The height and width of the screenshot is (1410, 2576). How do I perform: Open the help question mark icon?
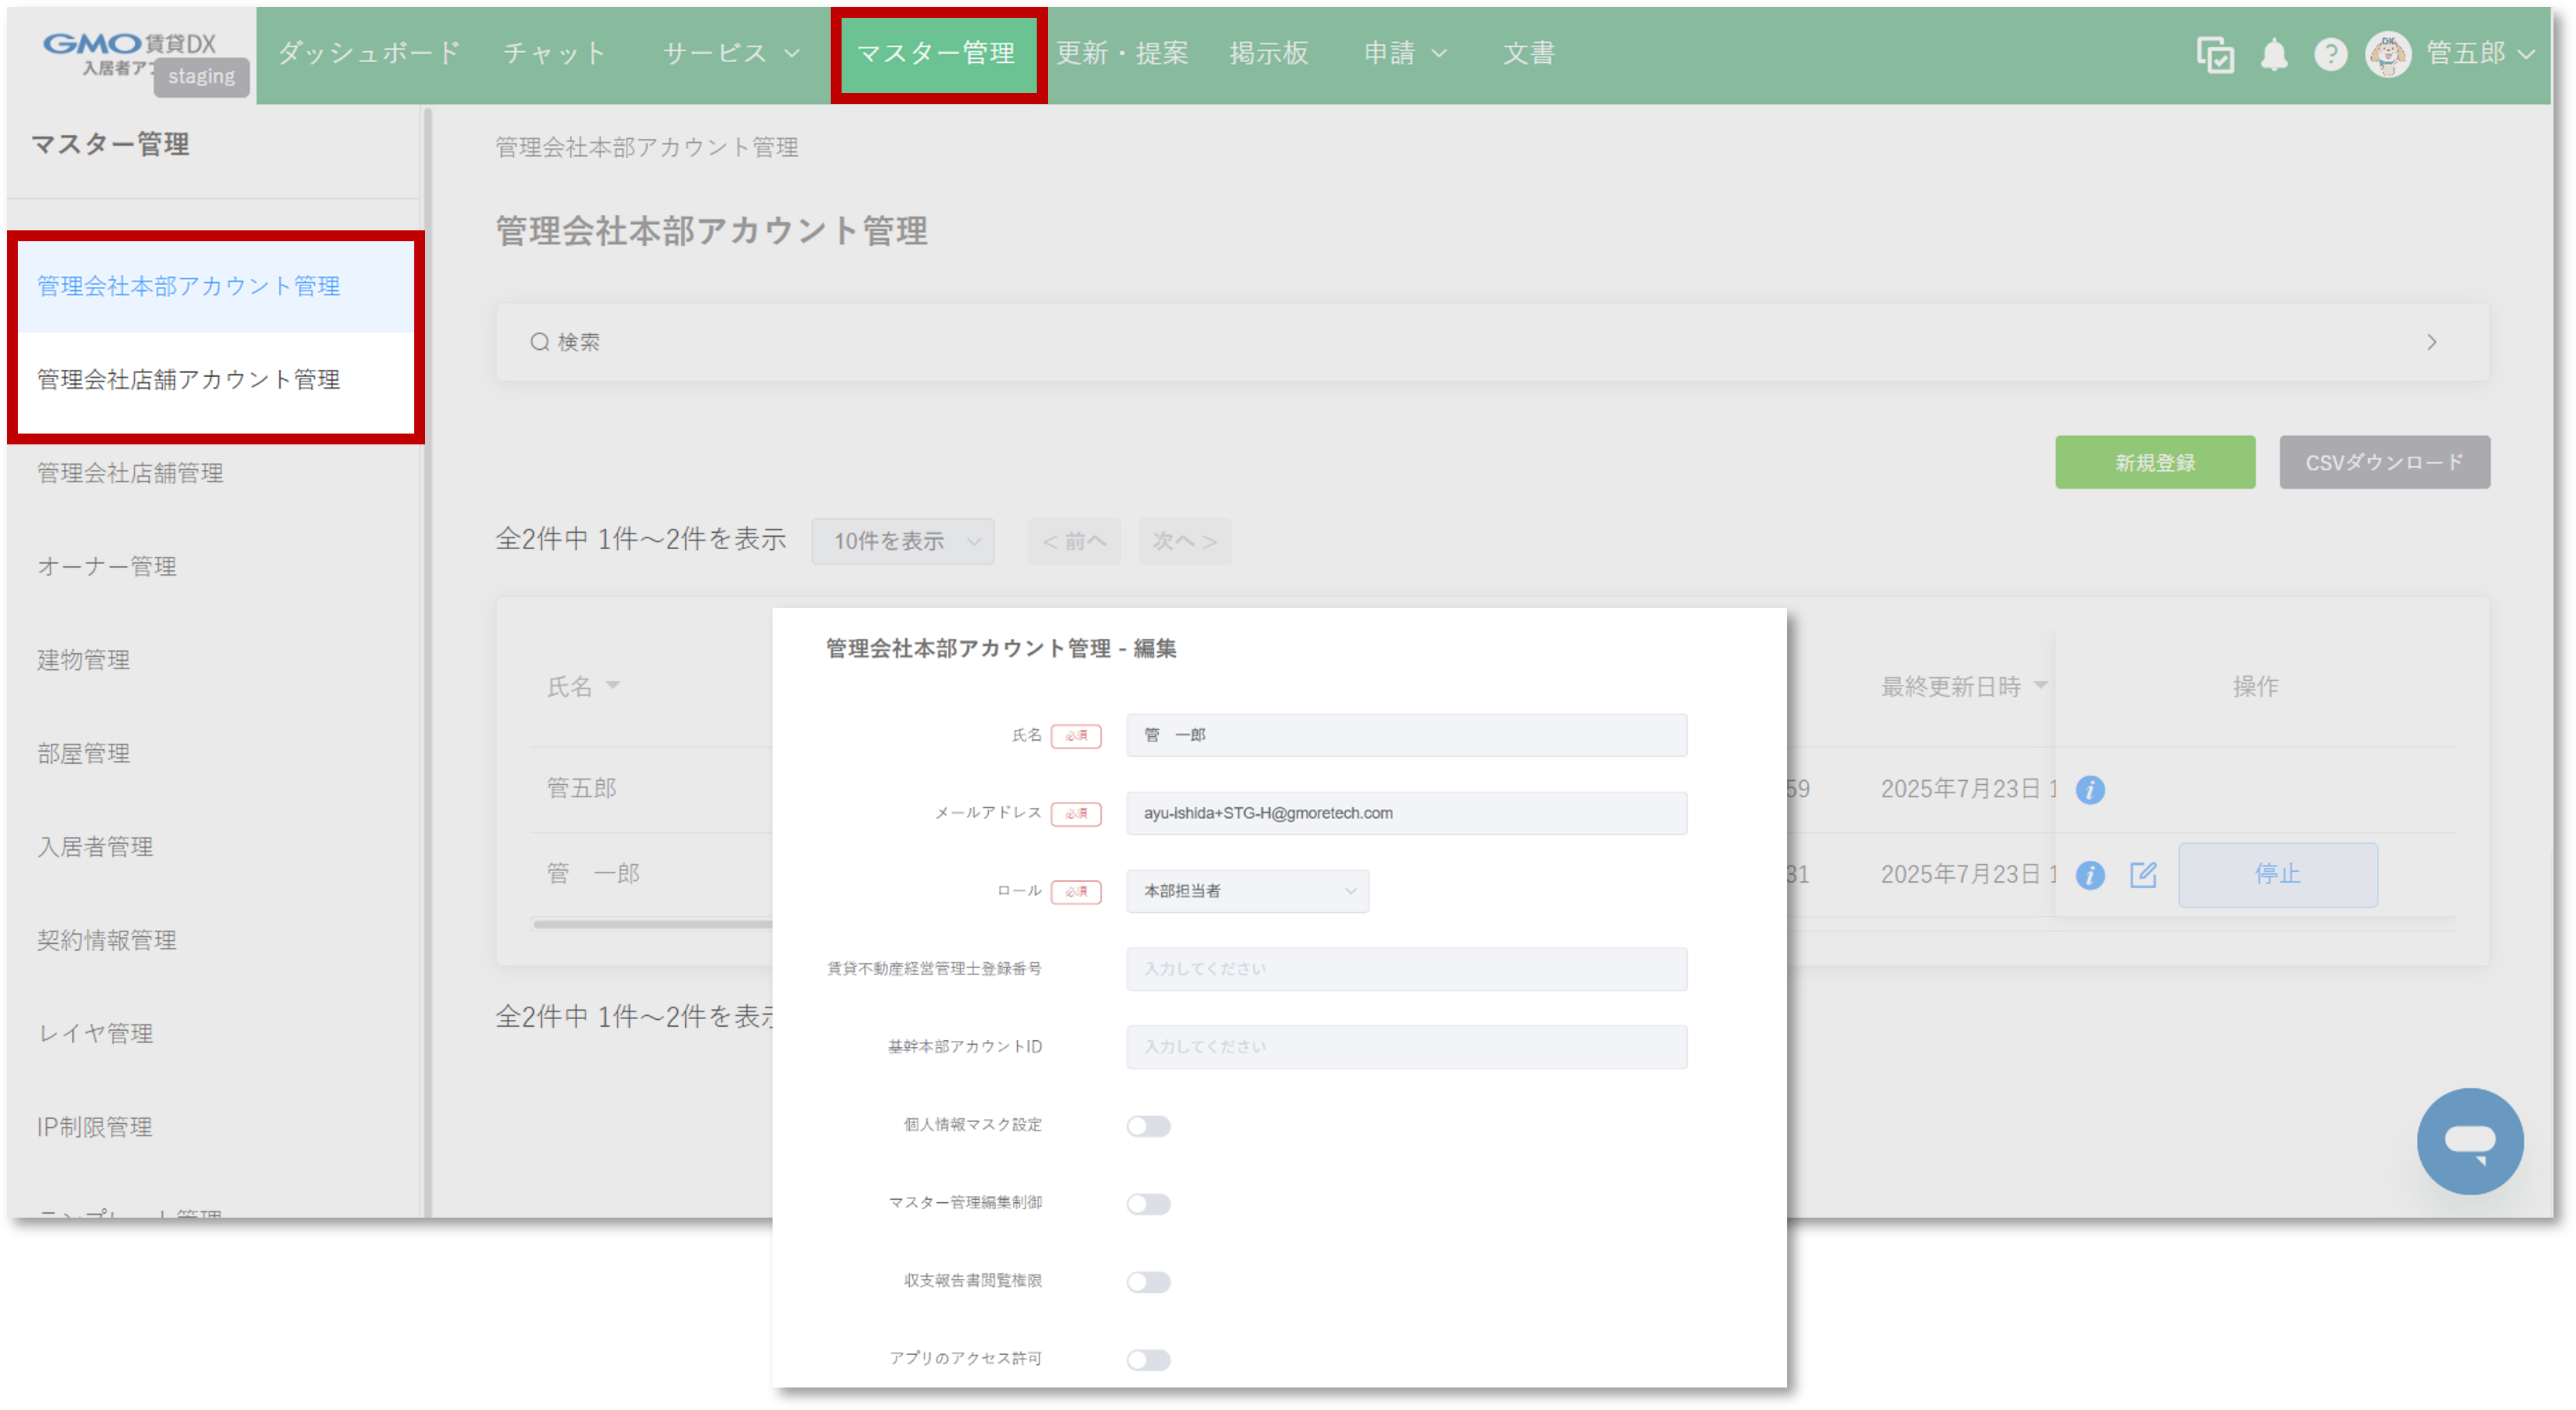point(2330,54)
